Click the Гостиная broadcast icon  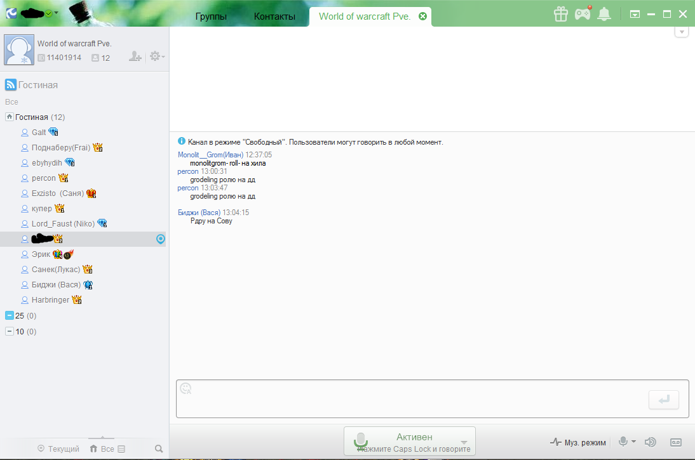click(x=10, y=85)
